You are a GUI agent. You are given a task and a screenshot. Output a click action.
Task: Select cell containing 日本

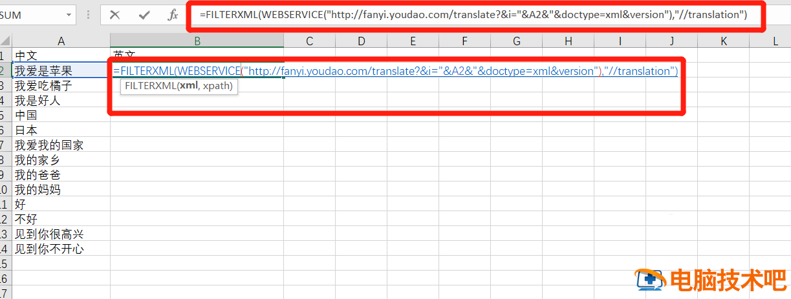[x=61, y=130]
